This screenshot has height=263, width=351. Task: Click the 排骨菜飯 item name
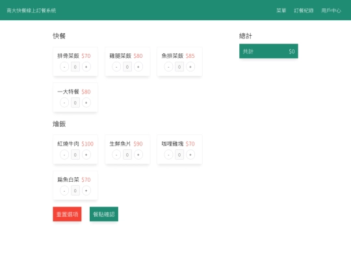(68, 56)
